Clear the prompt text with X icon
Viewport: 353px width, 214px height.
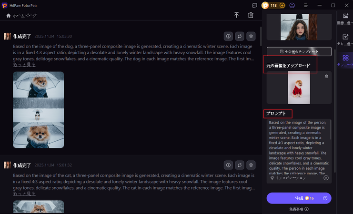[326, 178]
